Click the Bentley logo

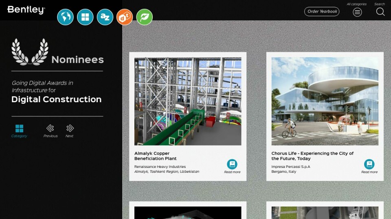[26, 10]
